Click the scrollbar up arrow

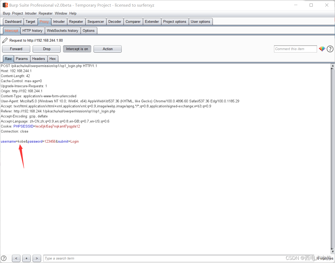point(333,65)
